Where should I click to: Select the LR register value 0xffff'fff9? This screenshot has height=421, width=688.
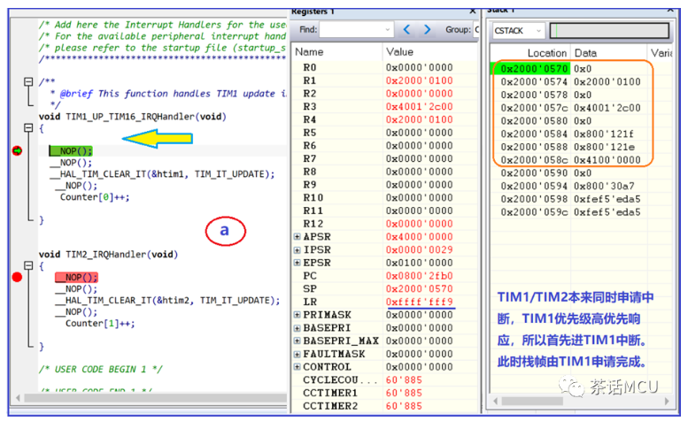click(x=419, y=302)
